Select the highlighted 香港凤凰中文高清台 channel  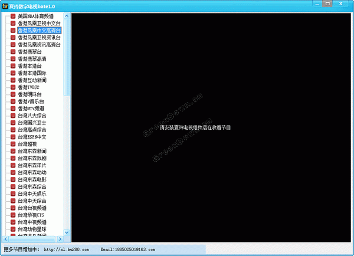click(40, 31)
